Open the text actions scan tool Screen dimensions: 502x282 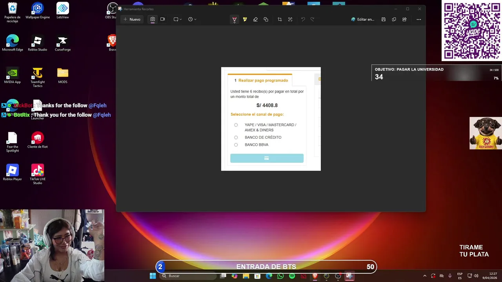(x=290, y=20)
